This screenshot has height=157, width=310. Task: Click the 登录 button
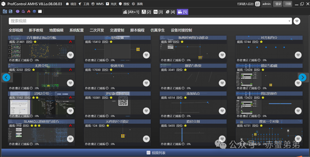pyautogui.click(x=278, y=4)
